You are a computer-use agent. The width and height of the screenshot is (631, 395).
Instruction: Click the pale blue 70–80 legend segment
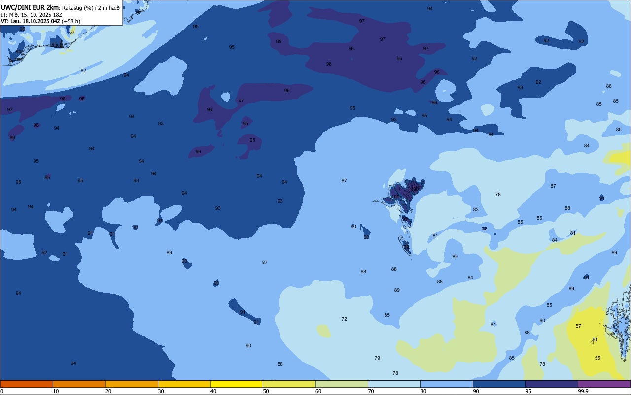click(394, 384)
